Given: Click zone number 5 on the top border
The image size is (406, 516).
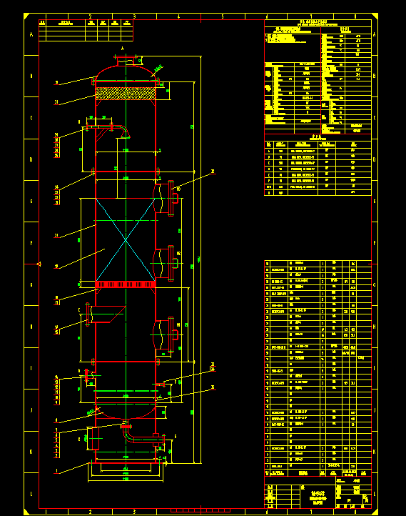Looking at the screenshot, I should coord(223,16).
